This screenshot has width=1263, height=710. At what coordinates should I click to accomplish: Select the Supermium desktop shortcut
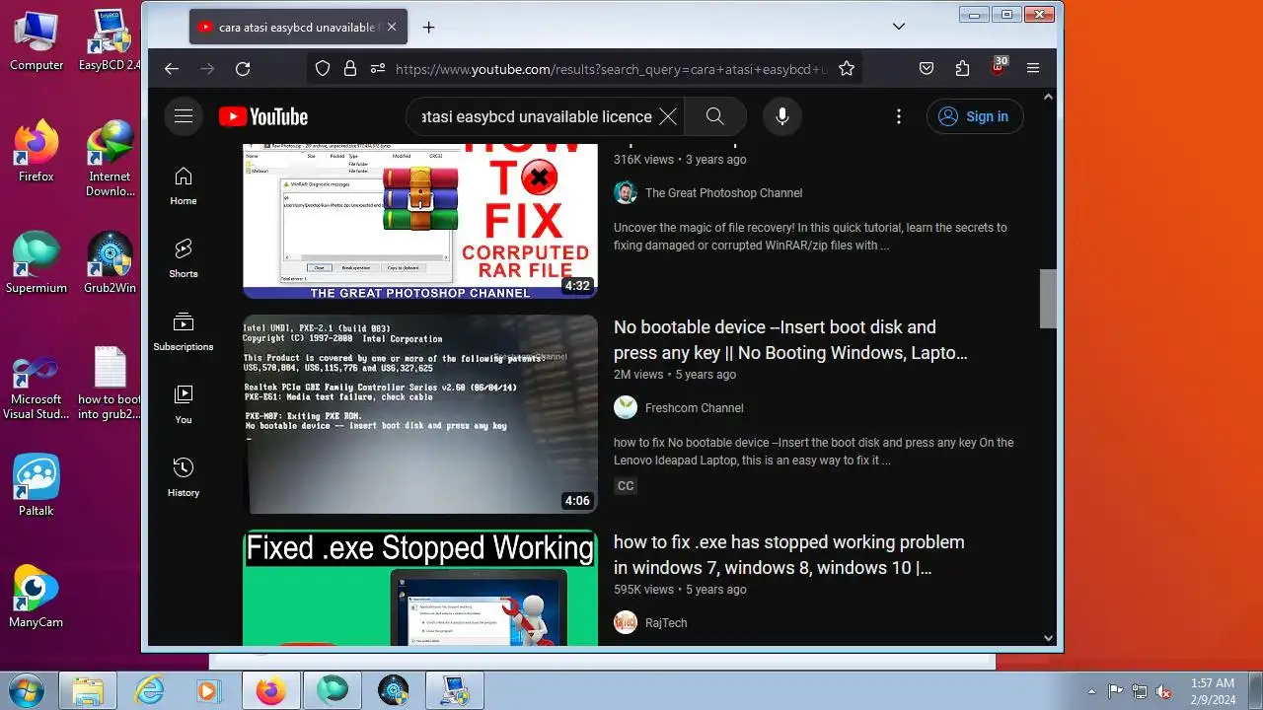point(37,263)
